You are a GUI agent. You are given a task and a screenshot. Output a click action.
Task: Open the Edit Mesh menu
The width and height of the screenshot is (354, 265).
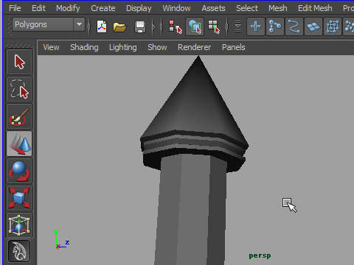coord(315,8)
